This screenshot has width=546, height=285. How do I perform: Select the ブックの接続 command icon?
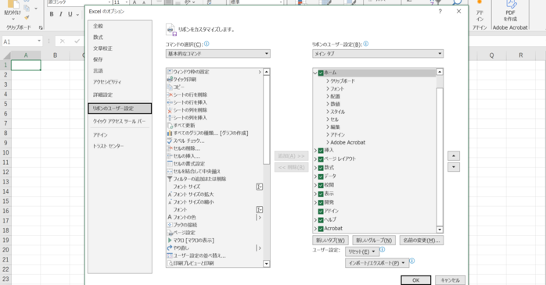point(170,225)
